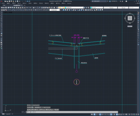The image size is (140, 116).
Task: Select the Erase tool in Modify toolbar
Action: (138, 13)
